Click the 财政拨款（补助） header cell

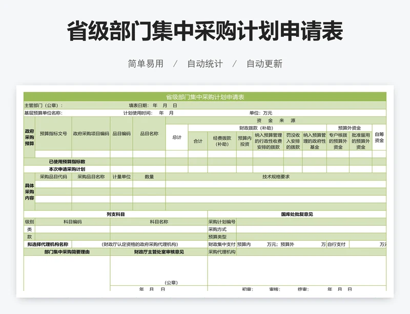click(257, 128)
